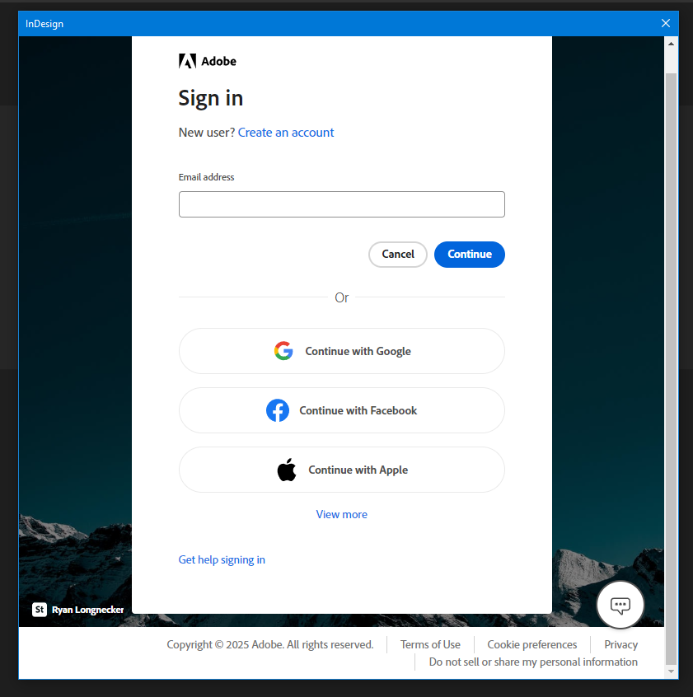The image size is (693, 697).
Task: Open the chat support bubble icon
Action: pos(620,605)
